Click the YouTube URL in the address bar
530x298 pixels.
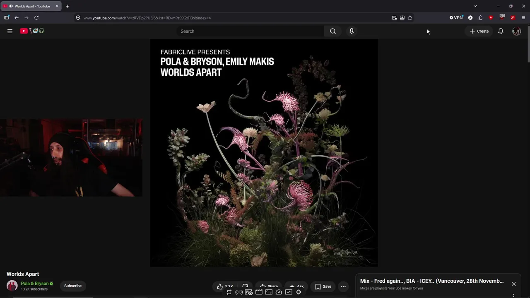pyautogui.click(x=147, y=18)
